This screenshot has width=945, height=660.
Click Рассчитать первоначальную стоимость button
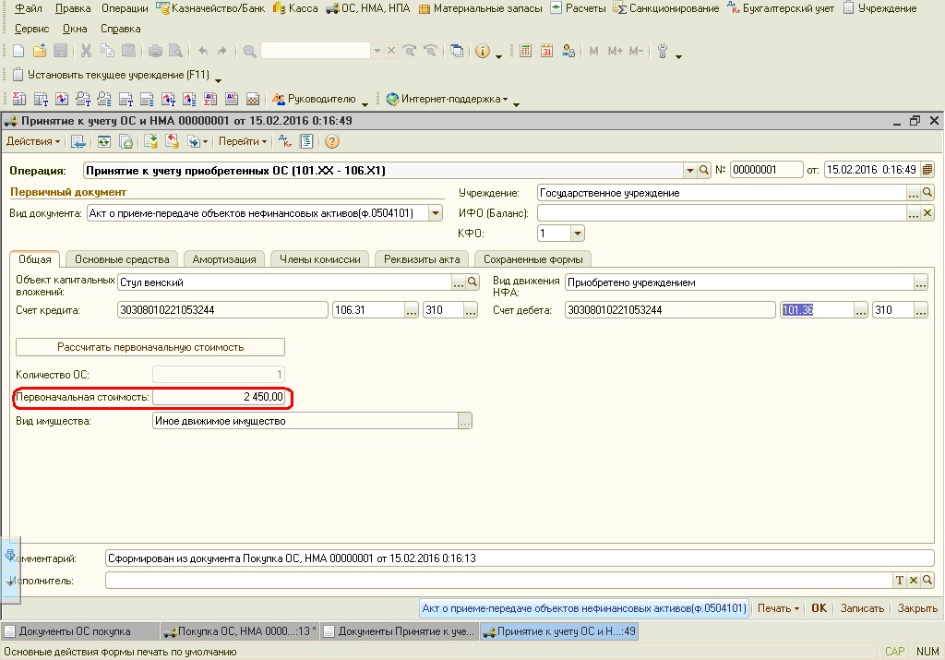point(150,347)
